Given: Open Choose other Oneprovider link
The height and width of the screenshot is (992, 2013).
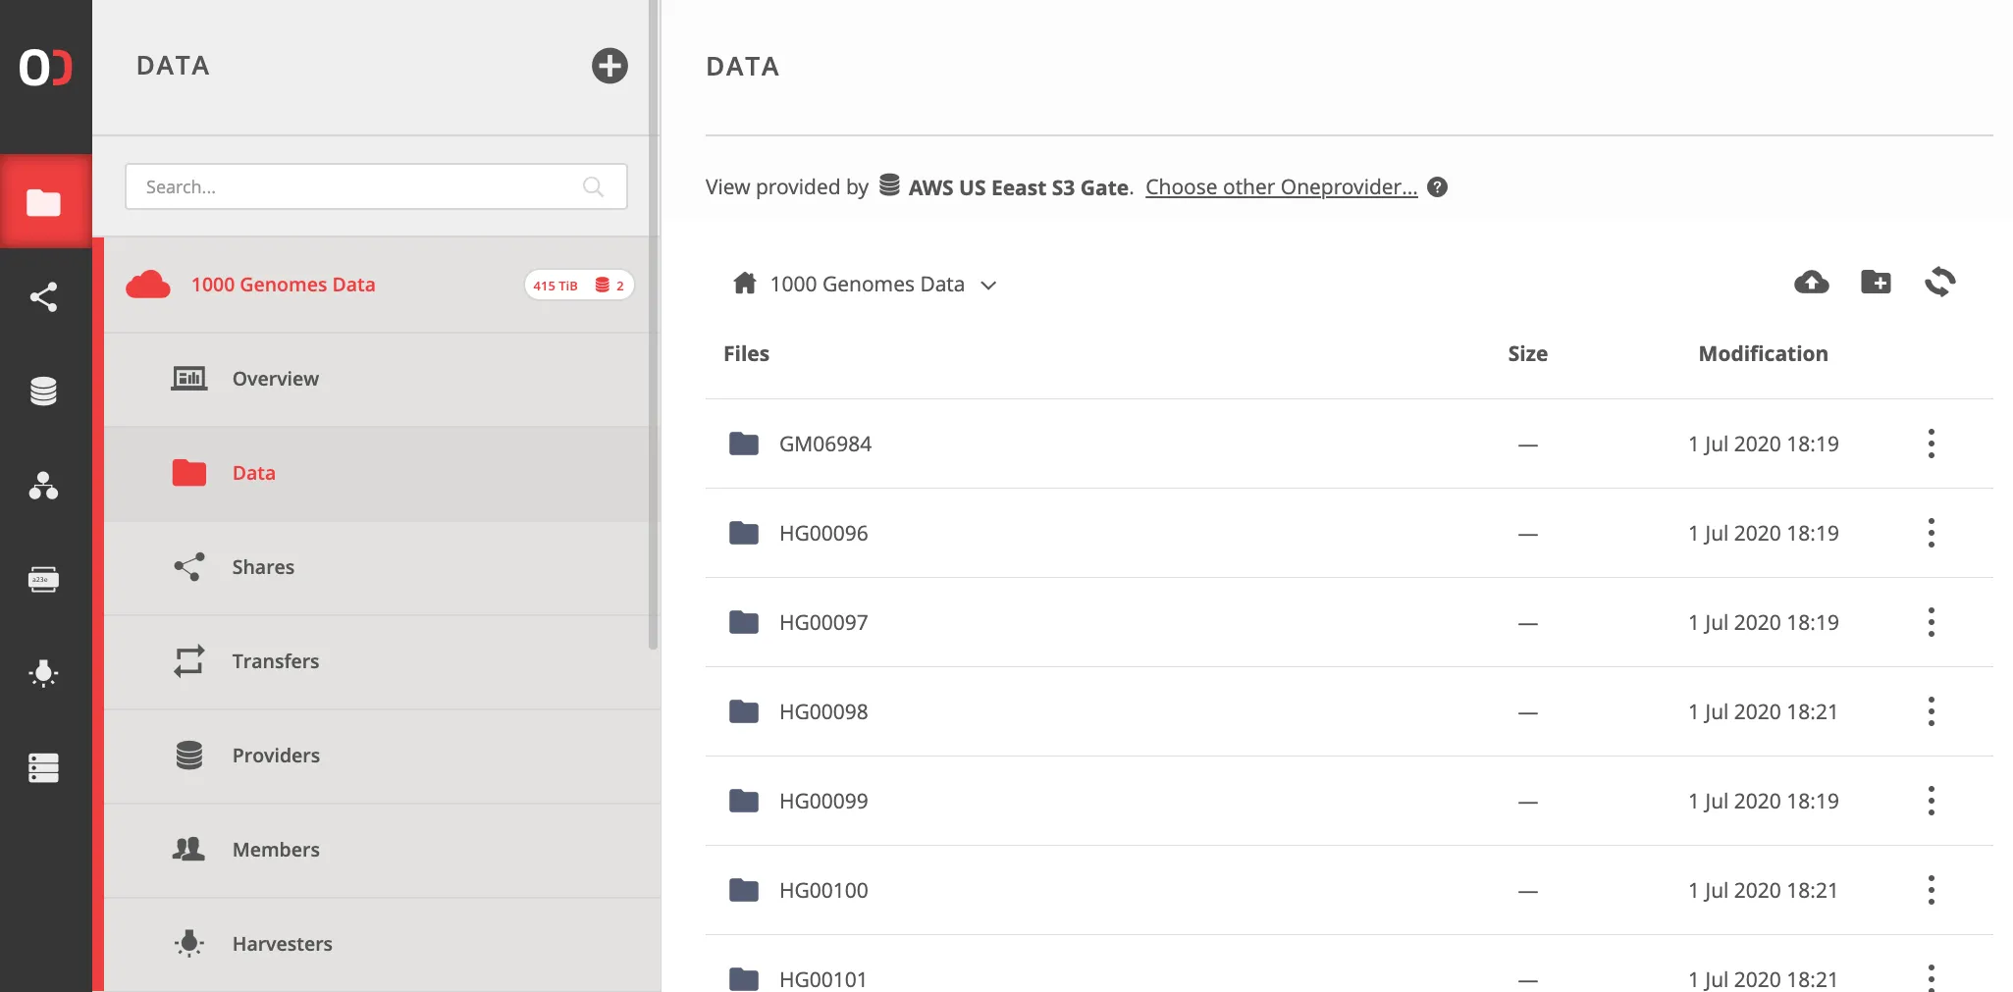Looking at the screenshot, I should point(1282,186).
